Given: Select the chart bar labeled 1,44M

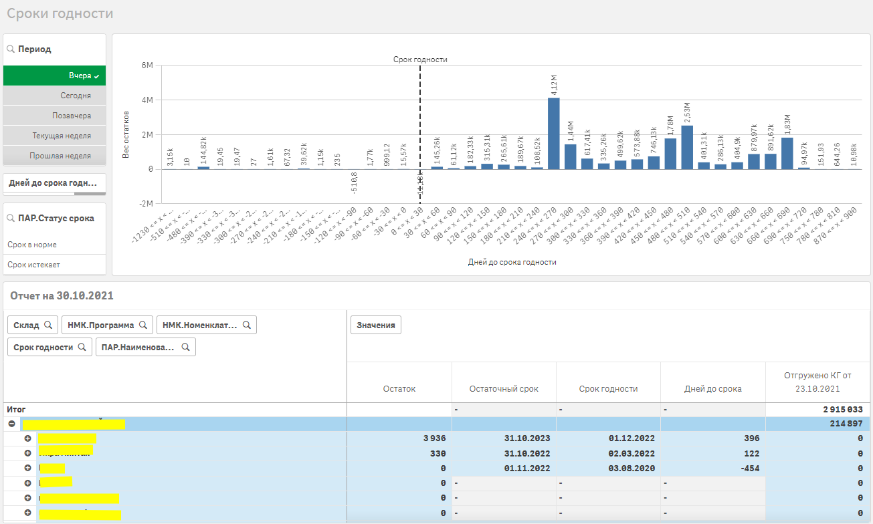Looking at the screenshot, I should 570,157.
